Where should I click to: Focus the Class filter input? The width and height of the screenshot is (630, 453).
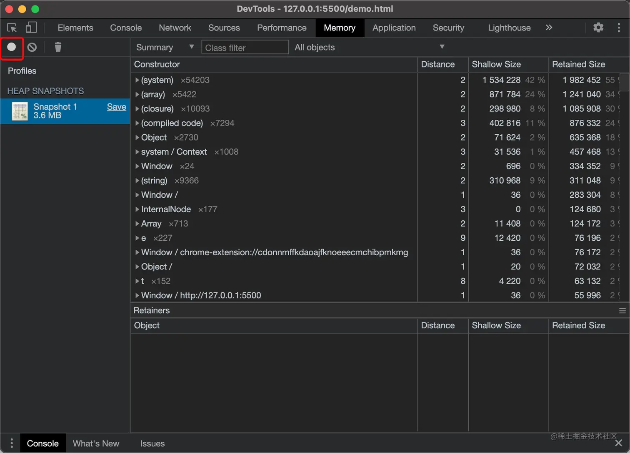click(245, 47)
